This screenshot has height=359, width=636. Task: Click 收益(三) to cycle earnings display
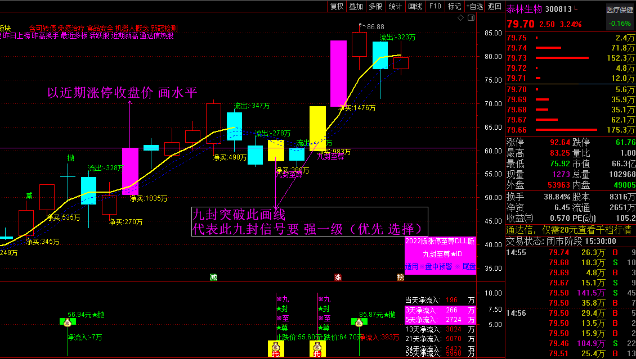519,217
